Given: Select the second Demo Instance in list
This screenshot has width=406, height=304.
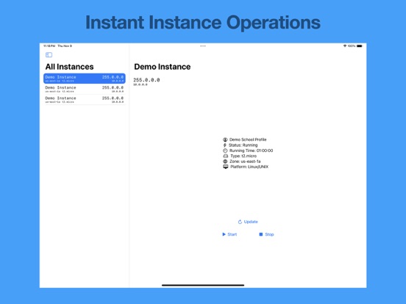Looking at the screenshot, I should click(85, 89).
